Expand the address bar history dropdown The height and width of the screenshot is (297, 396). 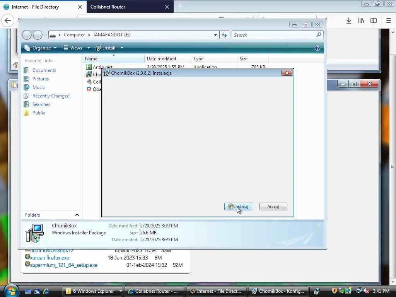pyautogui.click(x=215, y=35)
